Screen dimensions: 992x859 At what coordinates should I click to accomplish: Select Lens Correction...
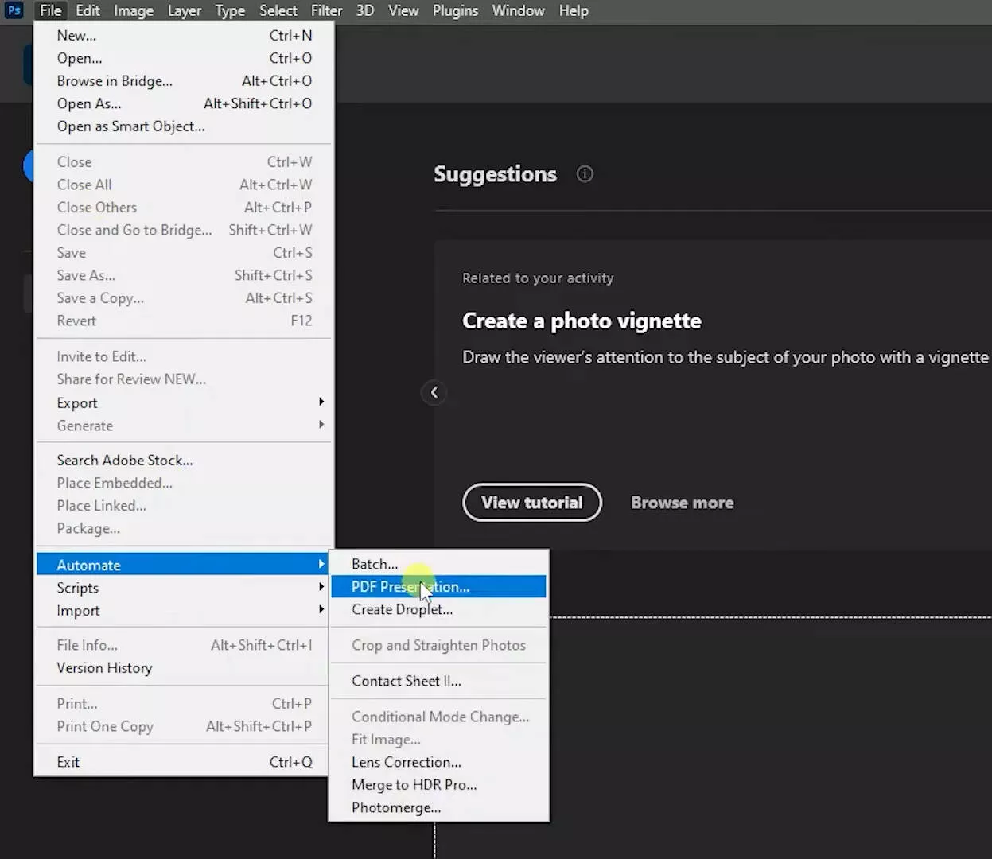(438, 762)
